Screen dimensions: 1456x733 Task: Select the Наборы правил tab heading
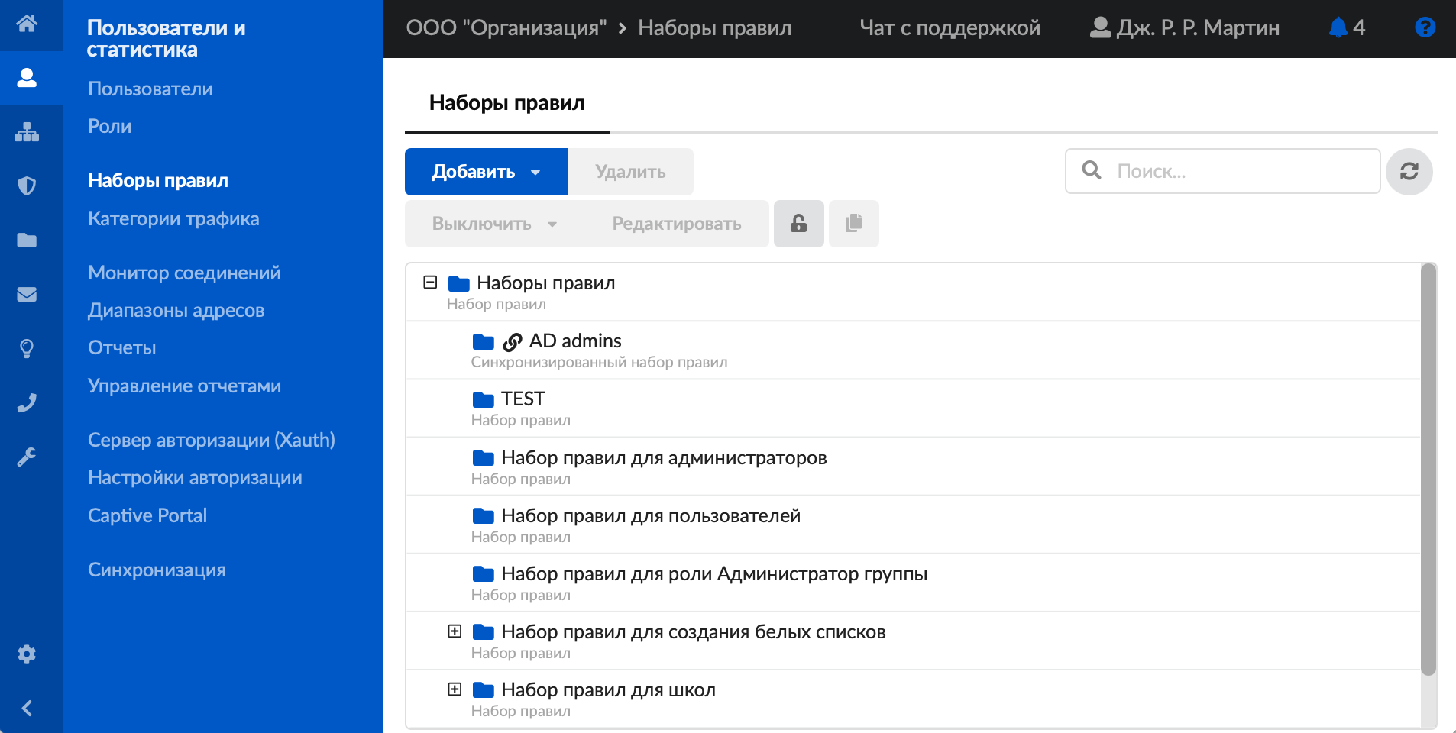[507, 103]
